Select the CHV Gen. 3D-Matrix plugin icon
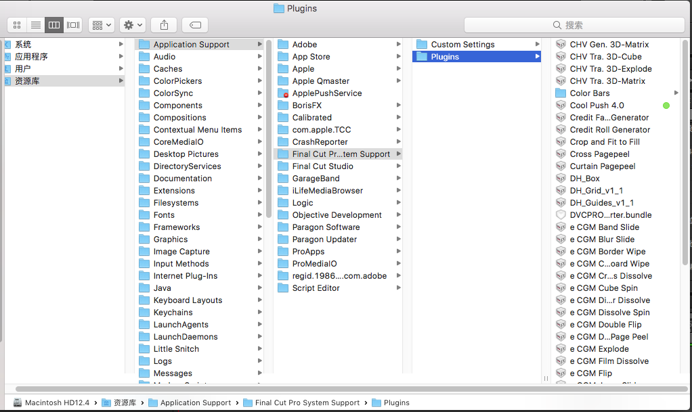The height and width of the screenshot is (412, 692). click(561, 44)
